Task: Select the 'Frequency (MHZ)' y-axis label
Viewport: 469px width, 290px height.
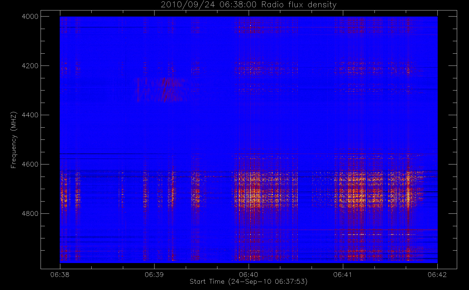Action: tap(13, 140)
